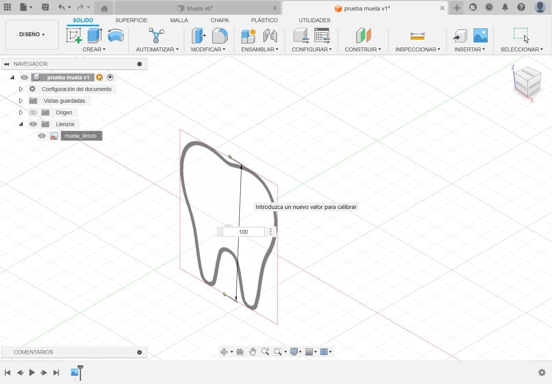The height and width of the screenshot is (384, 552).
Task: Click the Insert Canvas image icon
Action: click(481, 35)
